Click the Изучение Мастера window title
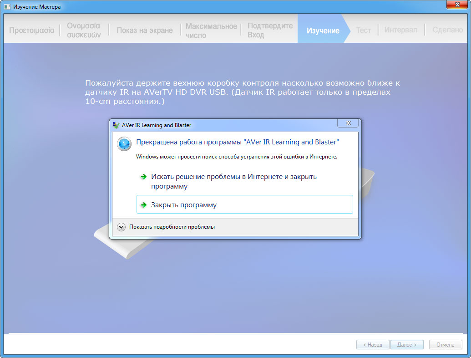Screen dimensions: 471x358 point(37,7)
